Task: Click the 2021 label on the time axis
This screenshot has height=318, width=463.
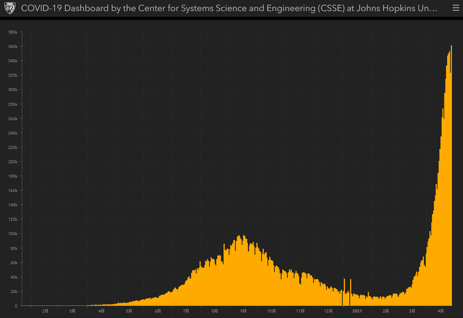Action: pos(357,311)
